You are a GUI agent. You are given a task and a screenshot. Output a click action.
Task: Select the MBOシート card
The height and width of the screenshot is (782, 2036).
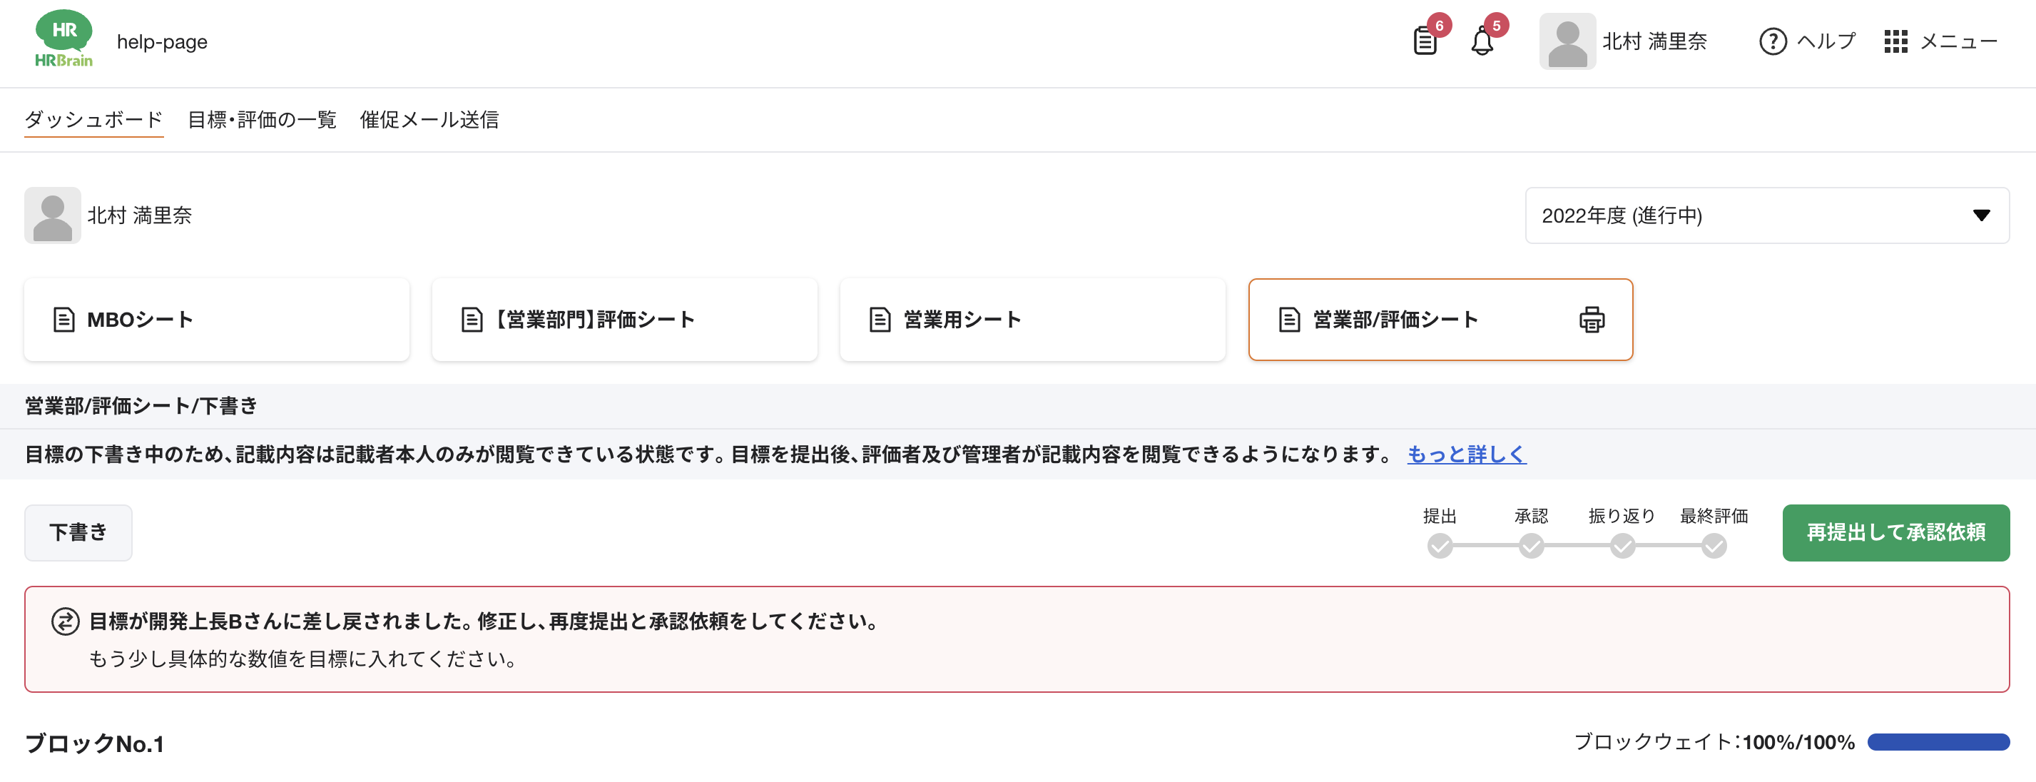pos(217,320)
